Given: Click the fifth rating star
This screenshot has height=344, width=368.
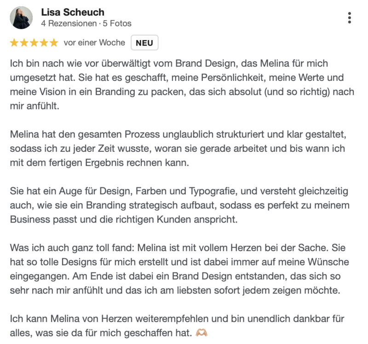Looking at the screenshot, I should click(54, 43).
